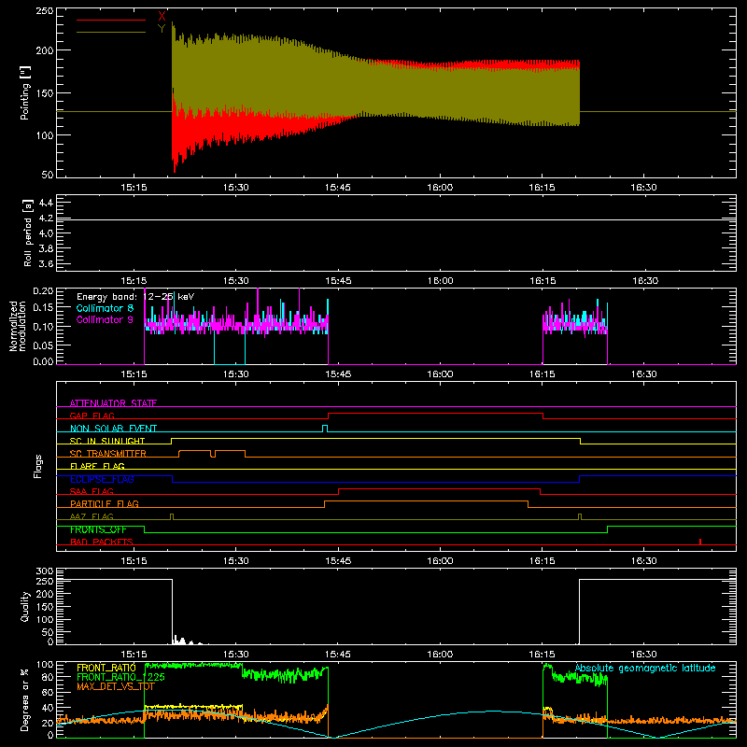Image resolution: width=747 pixels, height=747 pixels.
Task: Select the SAA_FLAG label
Action: [92, 491]
